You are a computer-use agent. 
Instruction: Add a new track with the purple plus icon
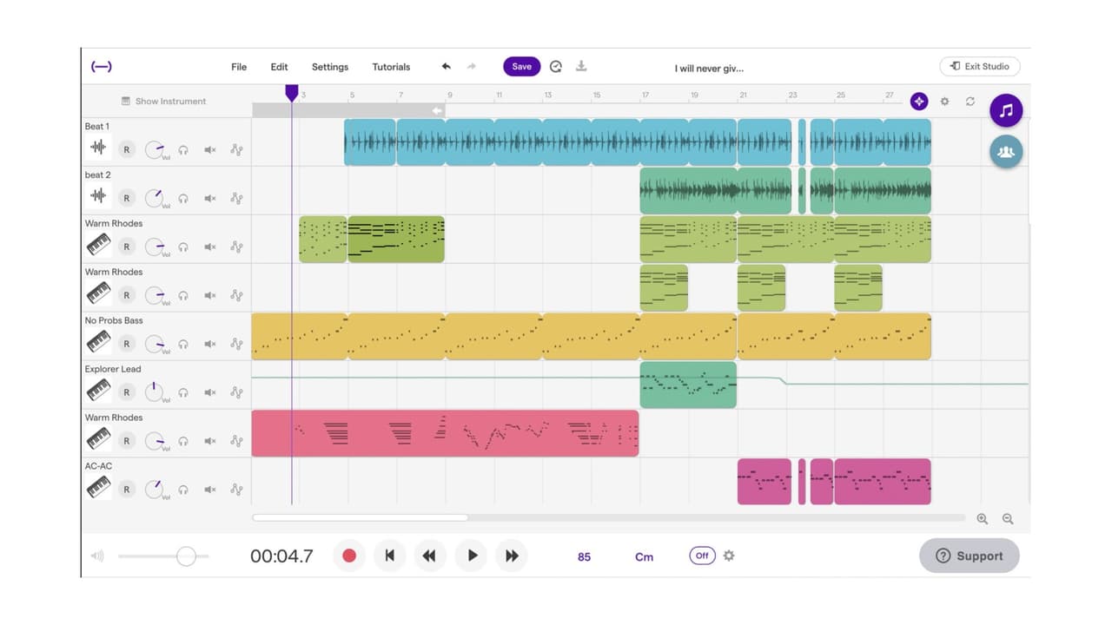pos(919,101)
